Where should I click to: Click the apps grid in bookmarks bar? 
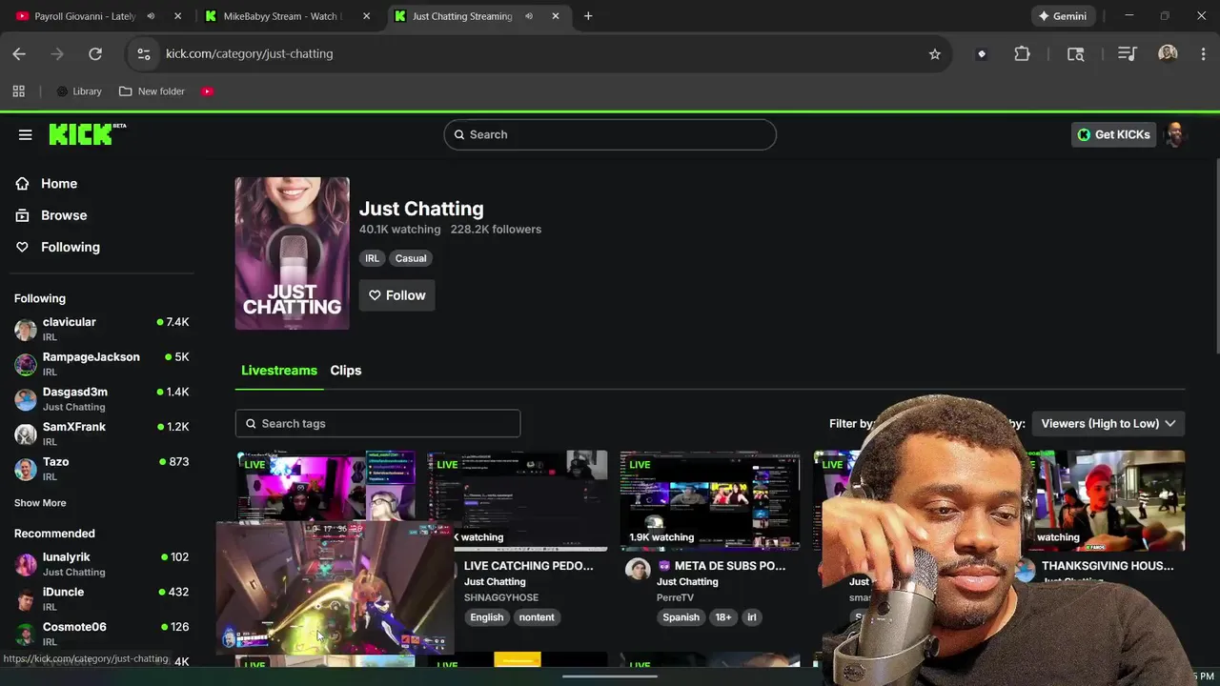click(18, 91)
